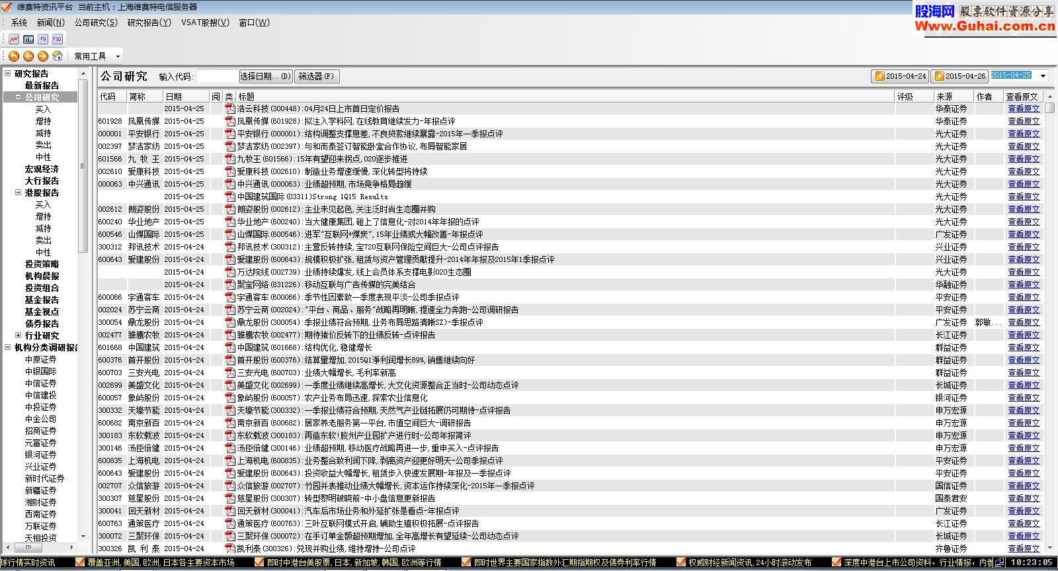Click the 选择日期 button
The width and height of the screenshot is (1058, 571).
tap(265, 76)
